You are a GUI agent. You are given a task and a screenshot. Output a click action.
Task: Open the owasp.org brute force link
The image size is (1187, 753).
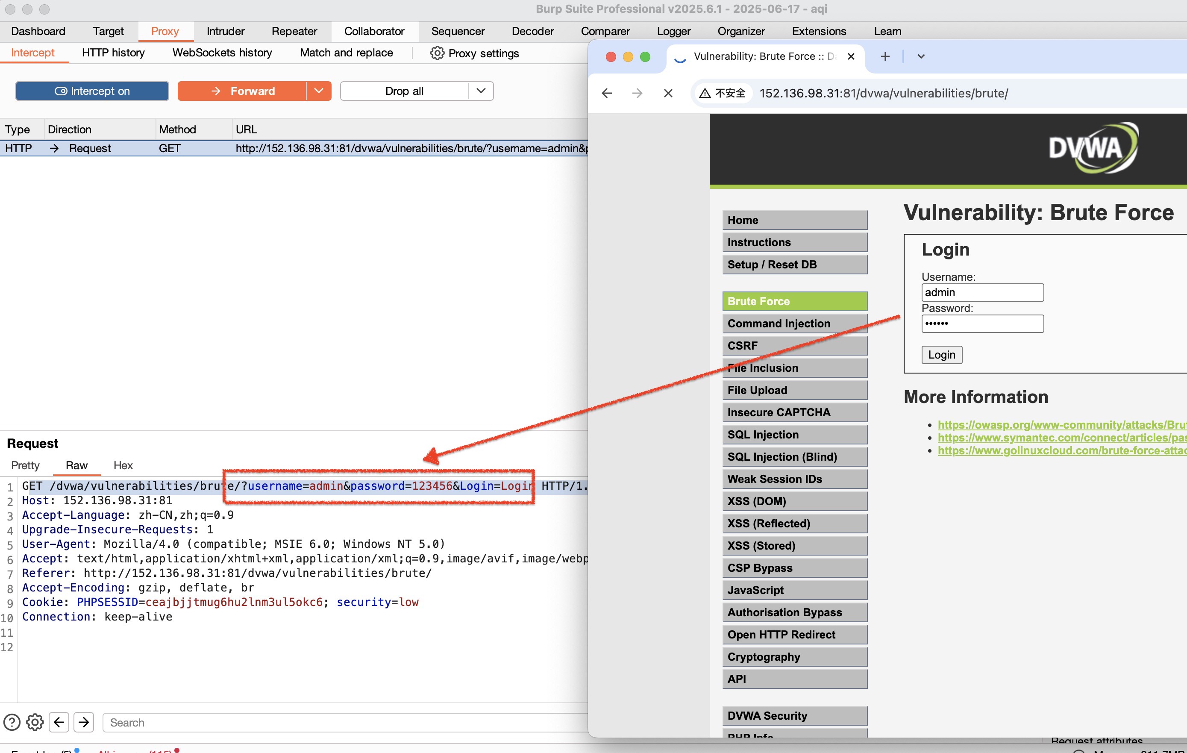coord(1062,425)
